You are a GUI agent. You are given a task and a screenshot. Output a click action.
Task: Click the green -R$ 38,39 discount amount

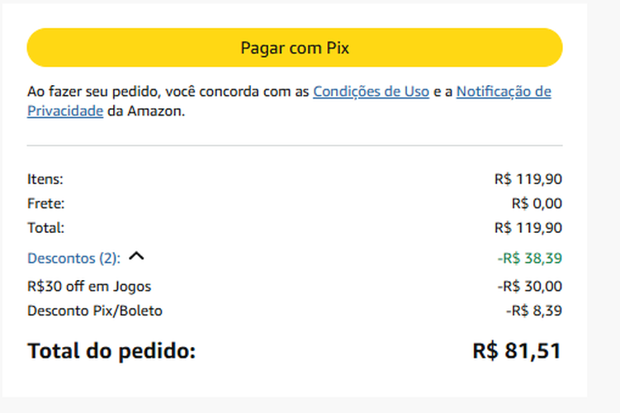pos(529,259)
